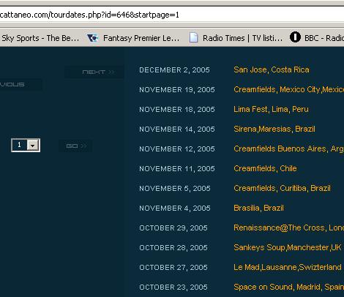
Task: Expand the page number dropdown arrow
Action: click(32, 146)
